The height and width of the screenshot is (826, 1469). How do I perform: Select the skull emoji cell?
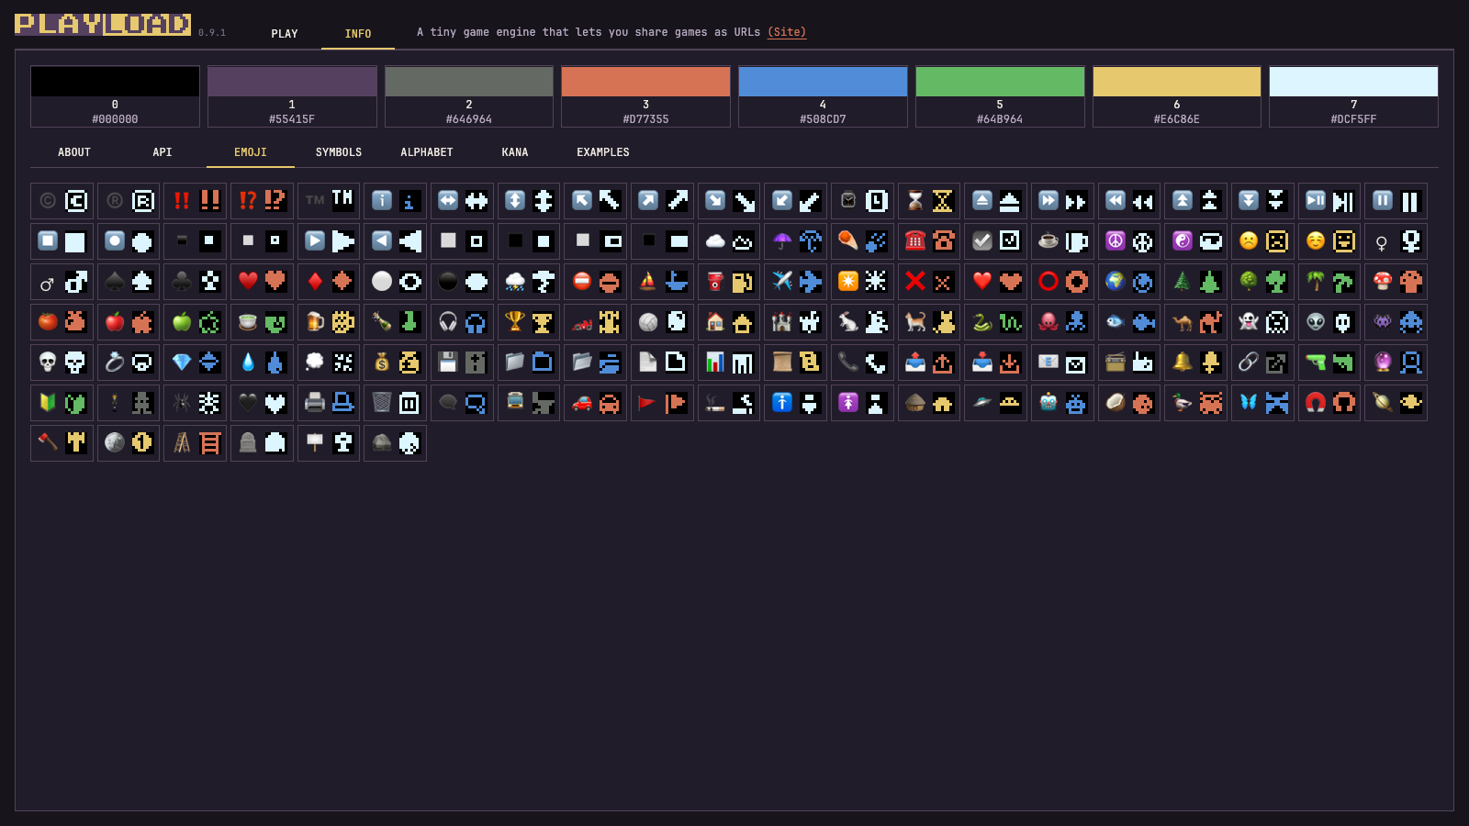(x=62, y=363)
